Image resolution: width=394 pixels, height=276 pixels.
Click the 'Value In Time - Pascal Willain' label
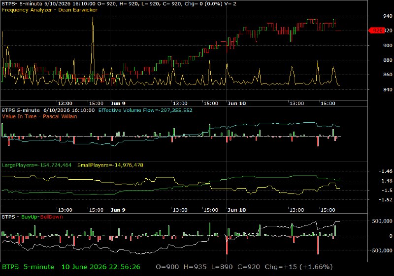(39, 116)
